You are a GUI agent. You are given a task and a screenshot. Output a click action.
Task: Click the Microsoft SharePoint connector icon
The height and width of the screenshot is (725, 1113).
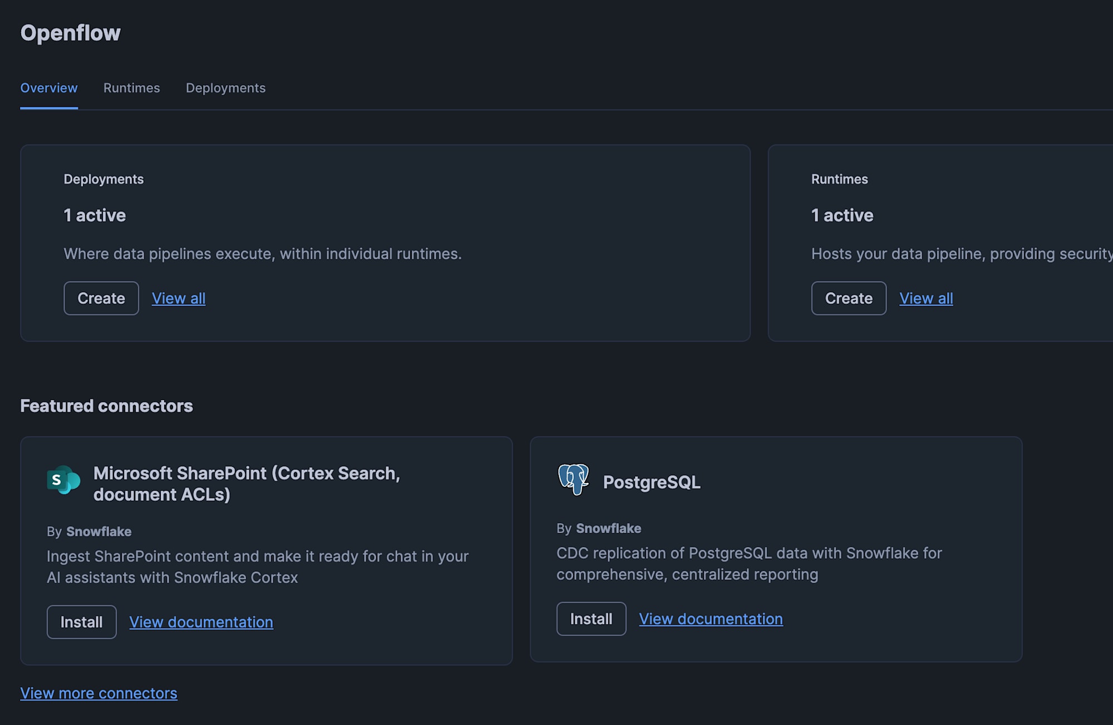pyautogui.click(x=63, y=480)
